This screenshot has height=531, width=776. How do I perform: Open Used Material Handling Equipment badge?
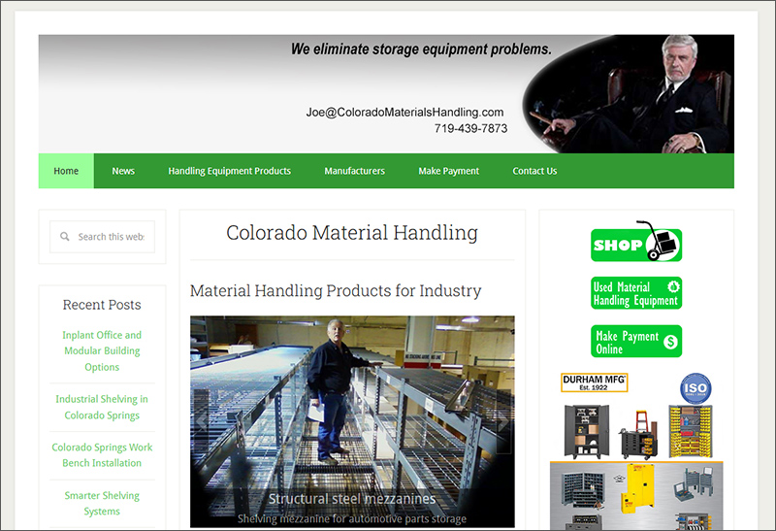pos(636,293)
